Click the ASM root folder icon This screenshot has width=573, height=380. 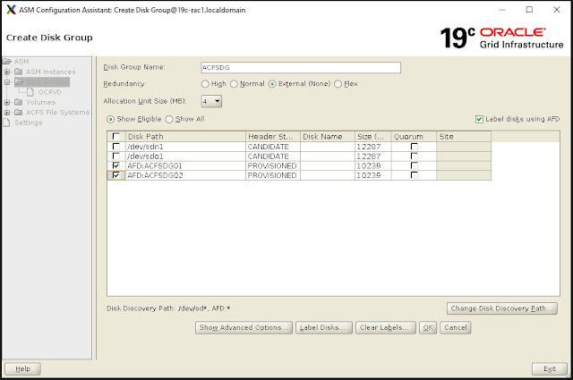[7, 62]
